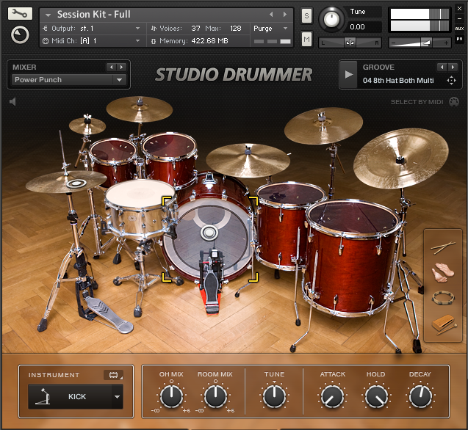
Task: Click the pan slider
Action: (350, 43)
